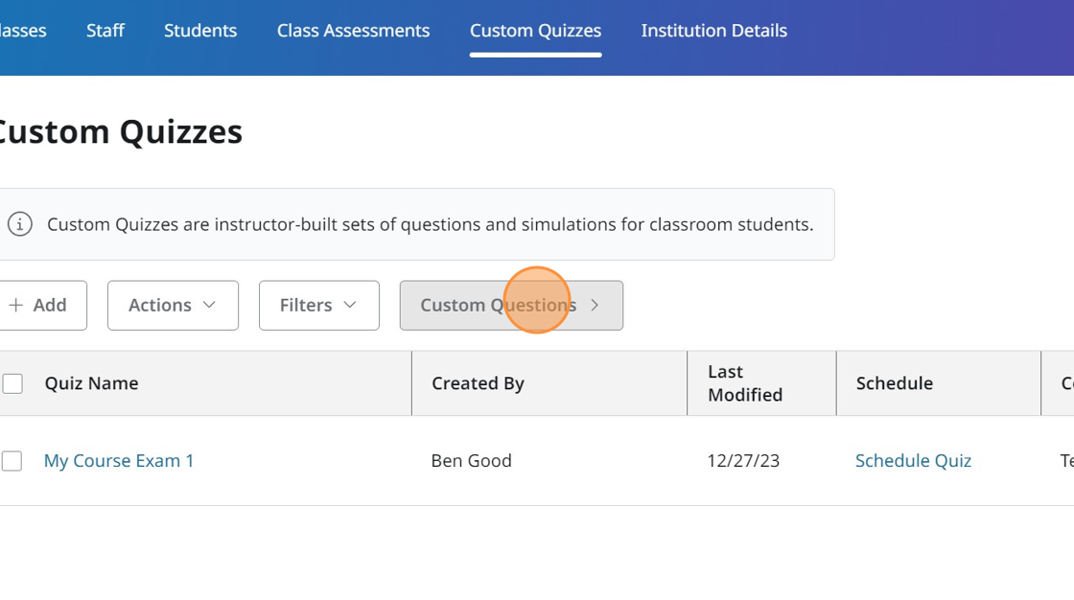Navigate to the Students tab
The height and width of the screenshot is (600, 1074).
[x=200, y=31]
